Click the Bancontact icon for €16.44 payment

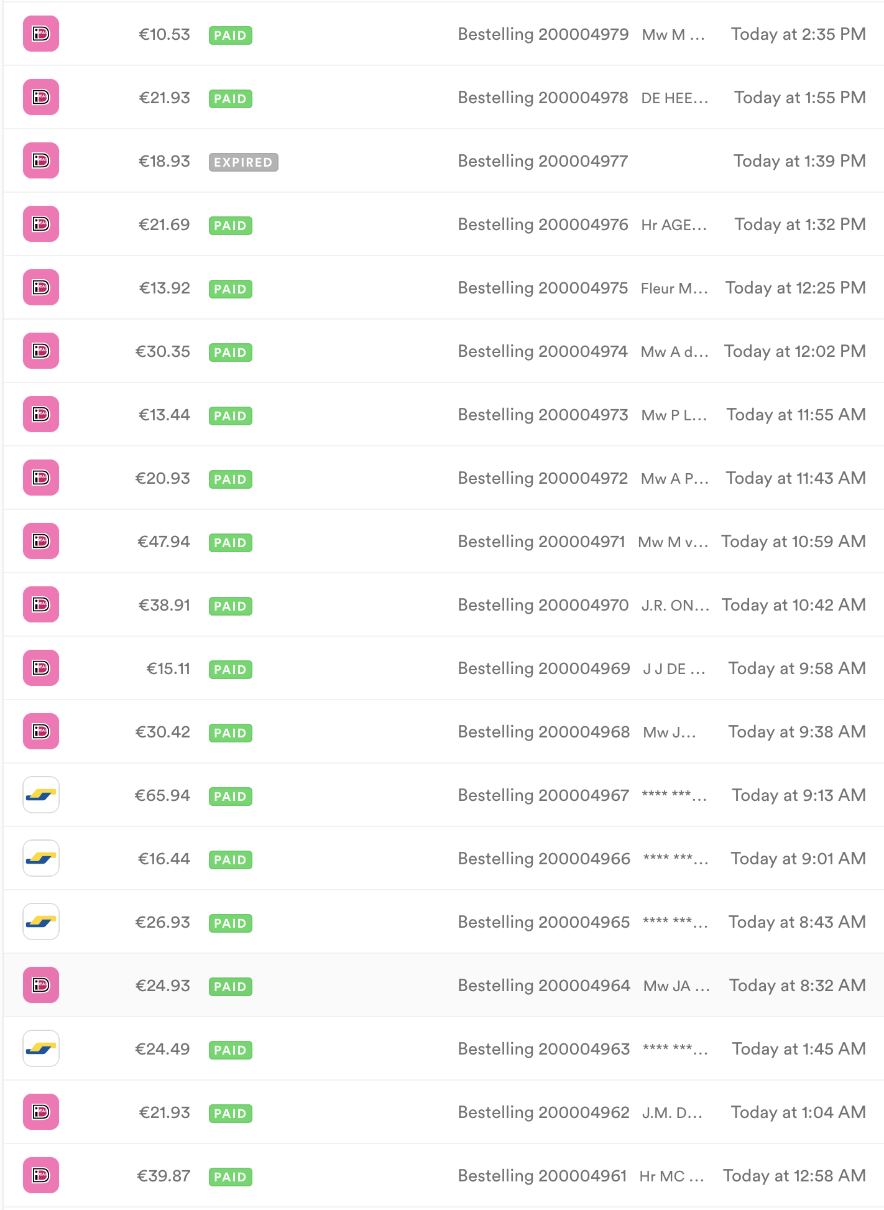[x=41, y=858]
